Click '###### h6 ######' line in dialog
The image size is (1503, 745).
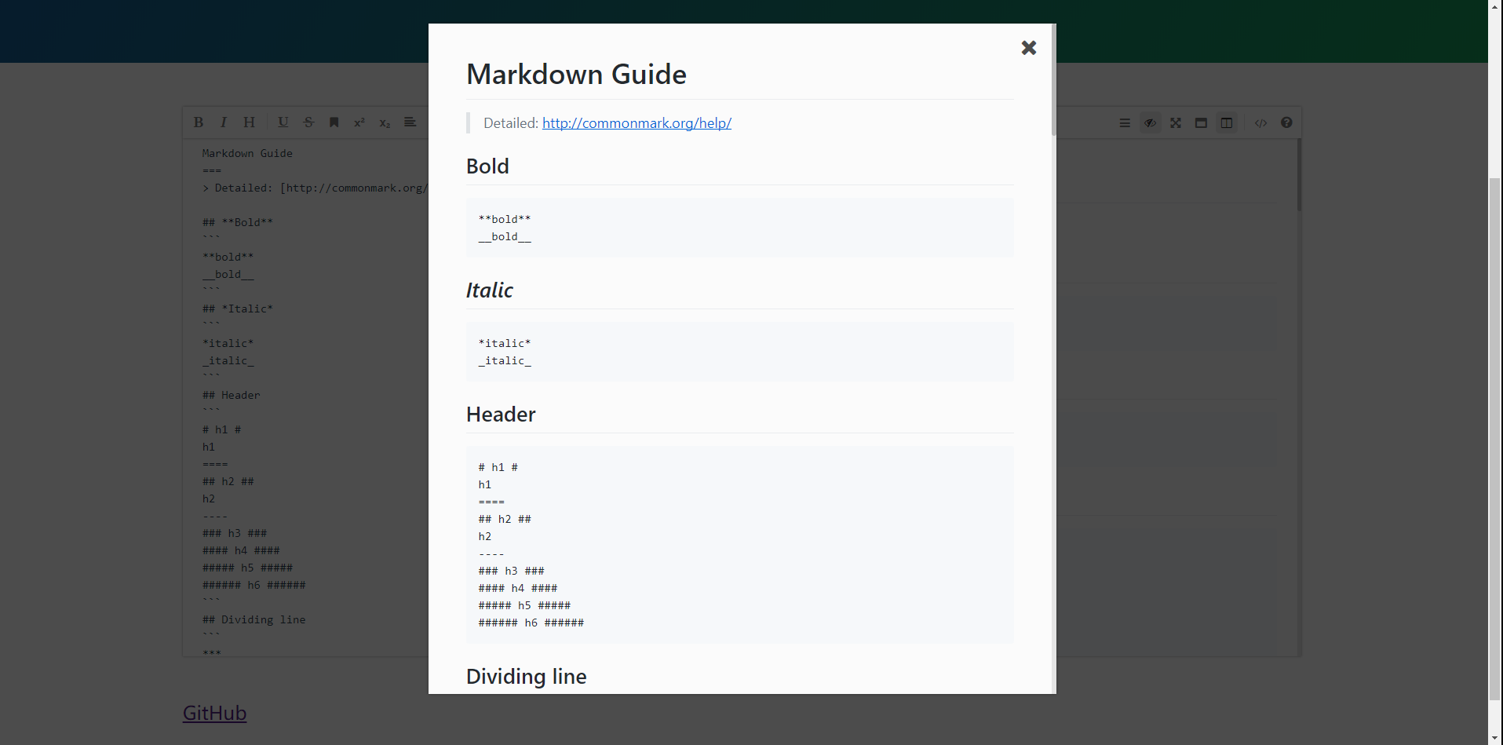531,623
